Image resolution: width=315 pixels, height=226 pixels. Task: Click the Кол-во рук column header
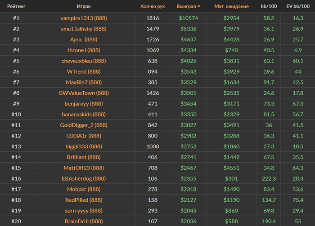[153, 6]
